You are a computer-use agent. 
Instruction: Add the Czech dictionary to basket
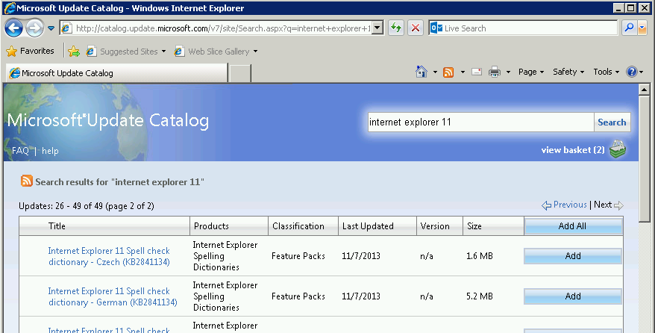[x=573, y=255]
